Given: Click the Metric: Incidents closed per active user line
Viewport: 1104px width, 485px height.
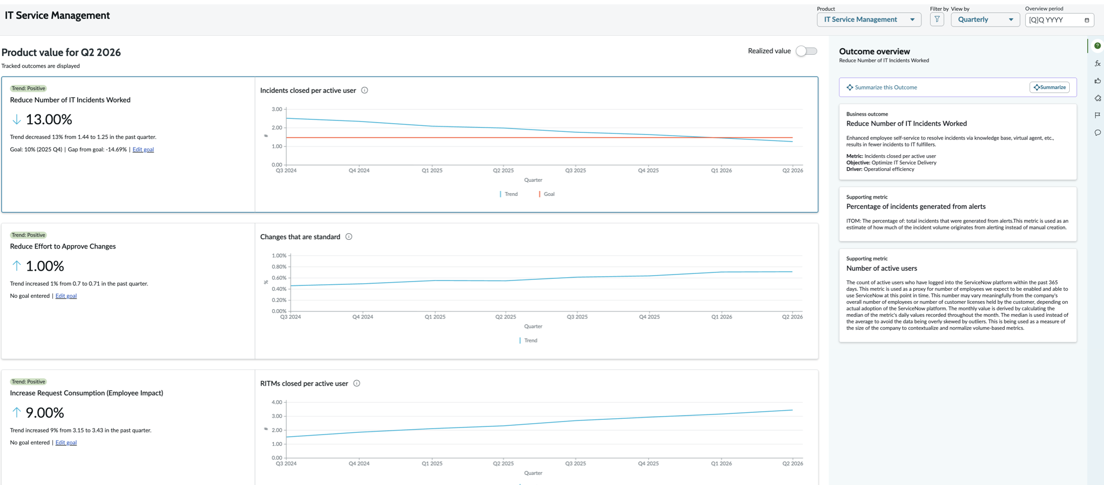Looking at the screenshot, I should click(891, 156).
